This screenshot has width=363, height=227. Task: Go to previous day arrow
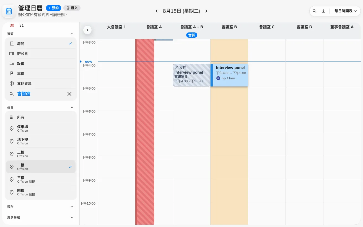(x=157, y=11)
